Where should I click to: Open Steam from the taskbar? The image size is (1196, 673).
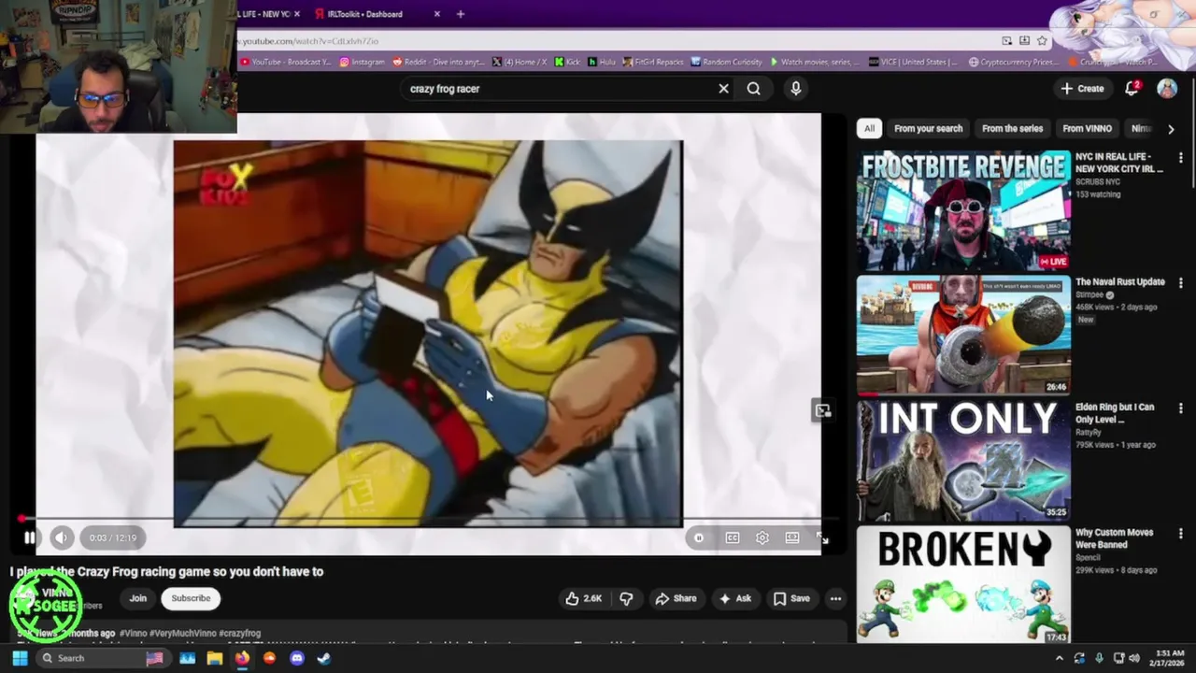coord(324,658)
